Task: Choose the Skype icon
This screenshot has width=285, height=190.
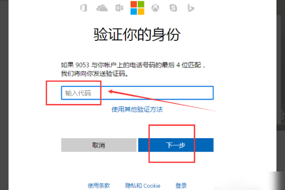Action: (173, 8)
